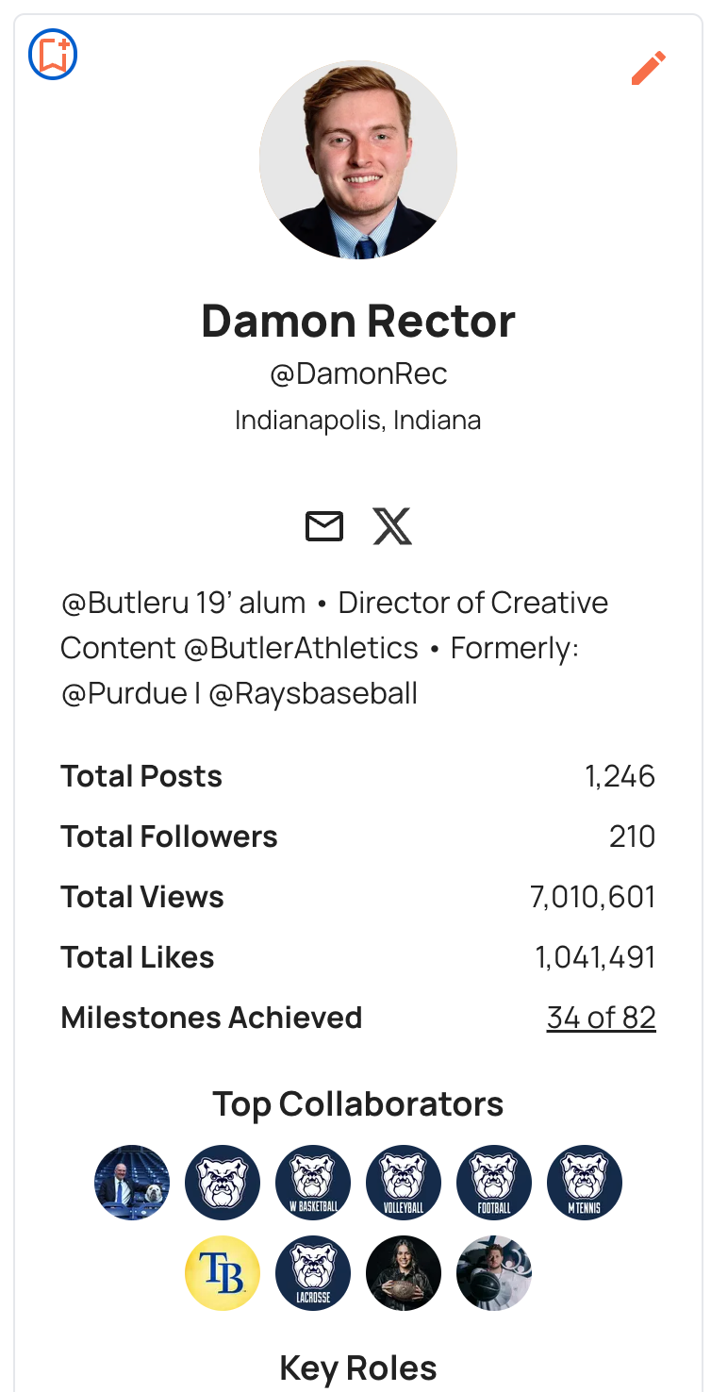Select the M Tennis bulldog collaborator
The height and width of the screenshot is (1392, 711).
point(585,1183)
